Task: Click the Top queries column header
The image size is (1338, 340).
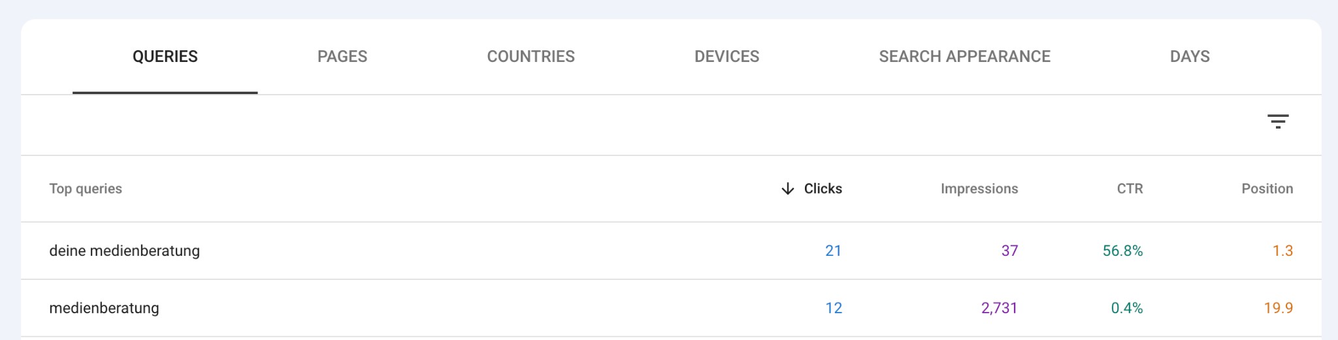Action: click(x=86, y=189)
